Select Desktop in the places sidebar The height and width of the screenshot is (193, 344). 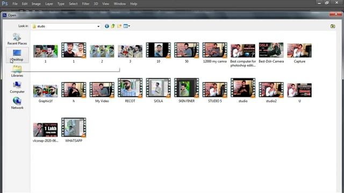pos(17,55)
